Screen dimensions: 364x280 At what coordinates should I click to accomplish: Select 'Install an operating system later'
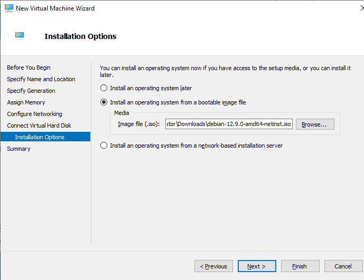coord(104,88)
